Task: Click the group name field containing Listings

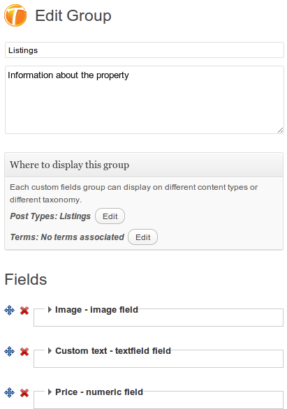Action: [145, 50]
